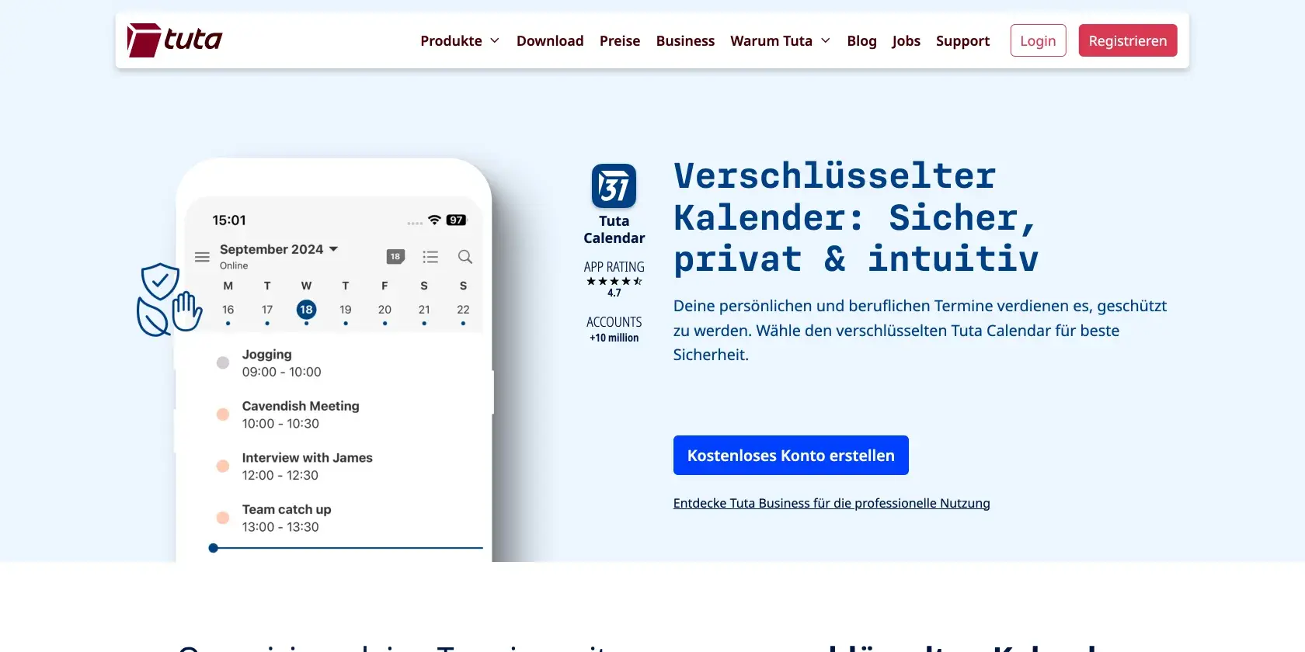This screenshot has height=652, width=1305.
Task: Go to Support in the navbar
Action: [x=962, y=40]
